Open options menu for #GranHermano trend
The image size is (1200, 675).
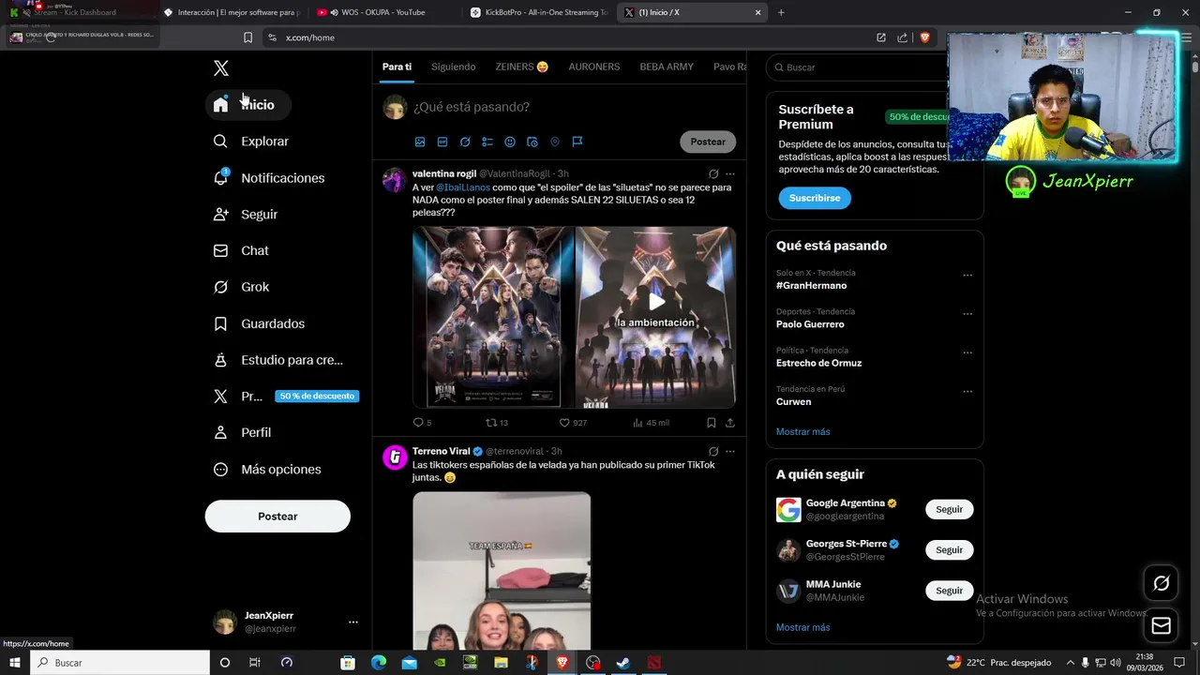click(x=967, y=276)
